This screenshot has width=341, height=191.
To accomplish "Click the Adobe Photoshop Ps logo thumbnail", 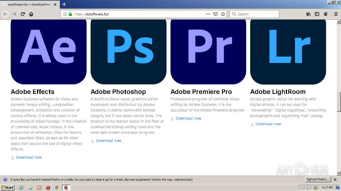I will pos(128,52).
